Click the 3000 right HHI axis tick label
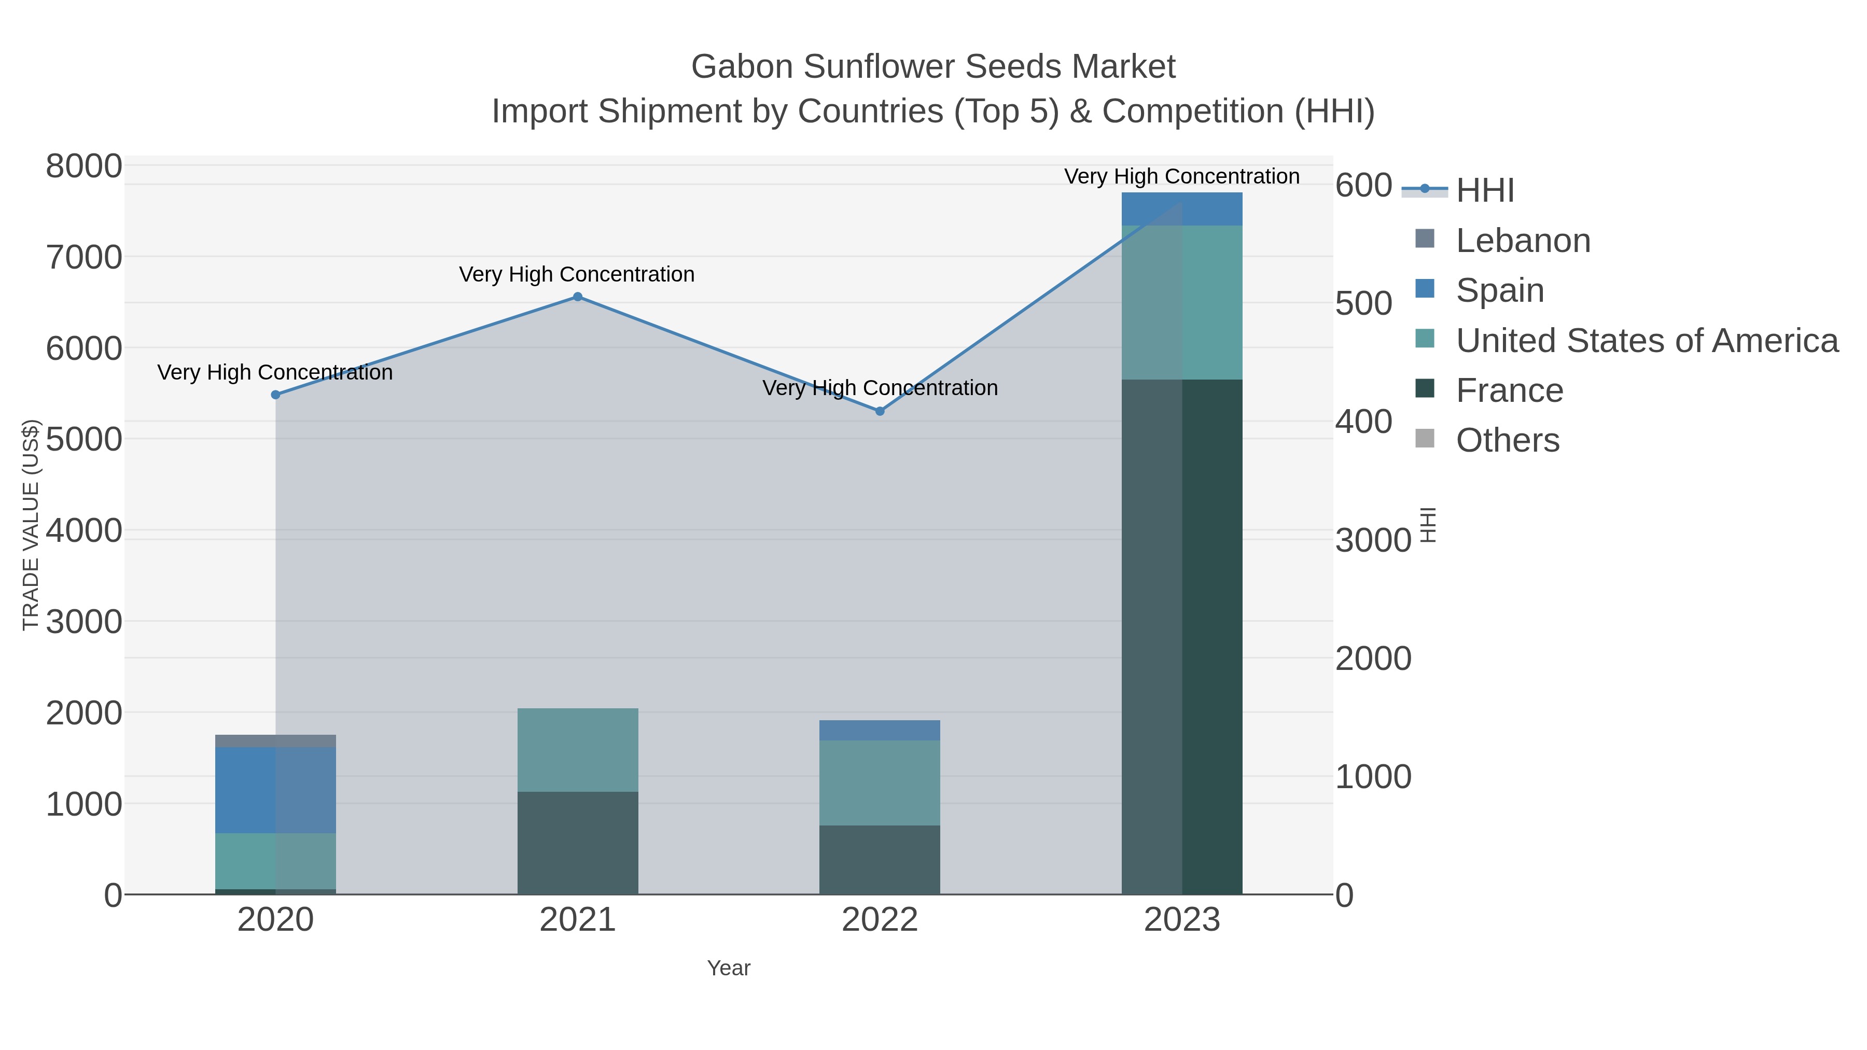1867x1050 pixels. [x=1373, y=540]
